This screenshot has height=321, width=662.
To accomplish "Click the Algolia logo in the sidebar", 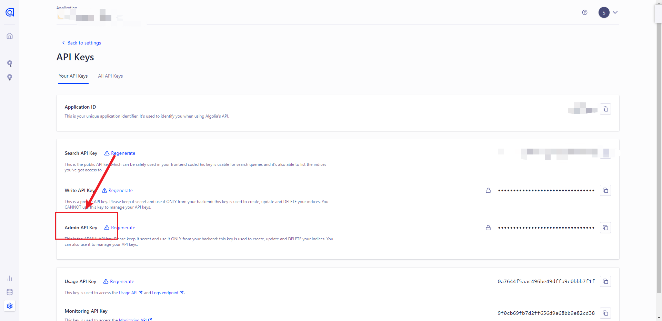I will pyautogui.click(x=10, y=12).
